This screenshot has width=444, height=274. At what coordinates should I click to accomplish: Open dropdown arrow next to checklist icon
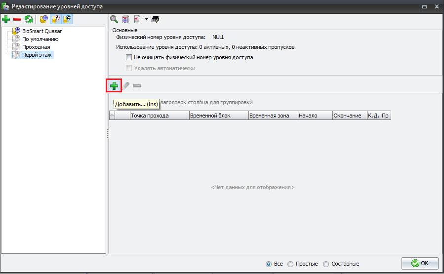click(146, 19)
